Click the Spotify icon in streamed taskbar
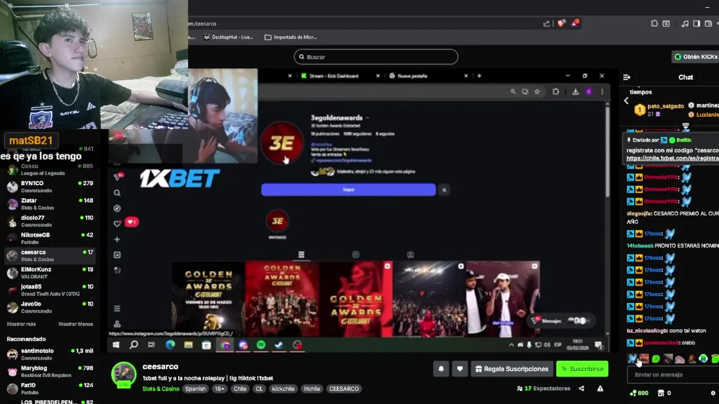Image resolution: width=719 pixels, height=404 pixels. pyautogui.click(x=261, y=345)
